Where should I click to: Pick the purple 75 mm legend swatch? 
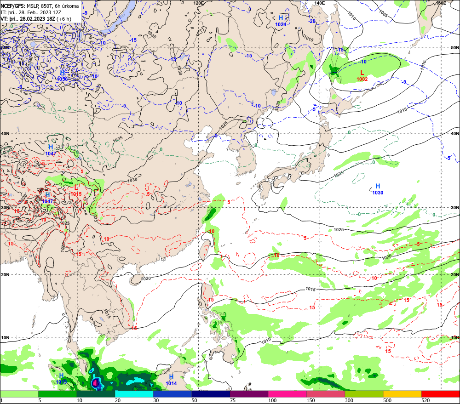pyautogui.click(x=249, y=394)
